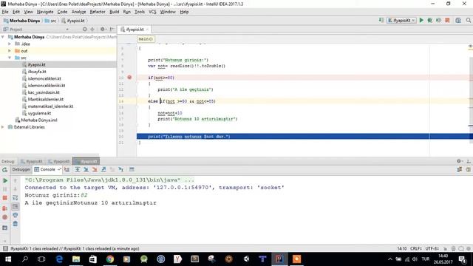Click the editor's vertical scrollbar
The width and height of the screenshot is (473, 266).
click(471, 100)
